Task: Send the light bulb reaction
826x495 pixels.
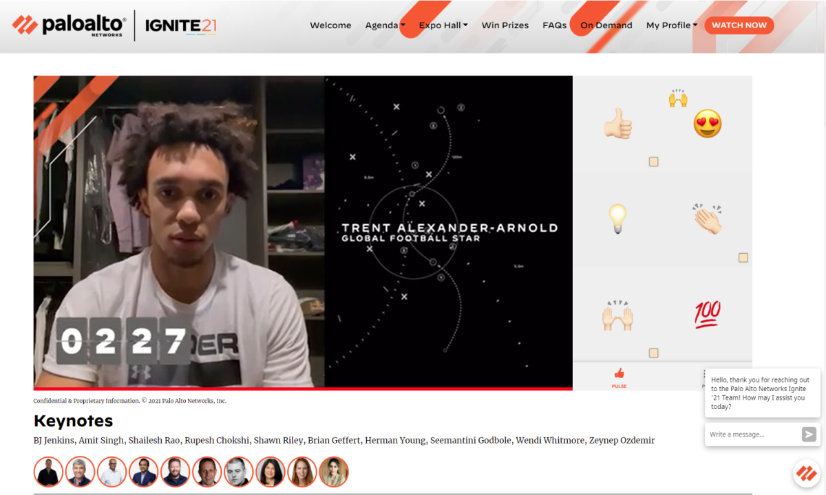Action: click(x=617, y=219)
